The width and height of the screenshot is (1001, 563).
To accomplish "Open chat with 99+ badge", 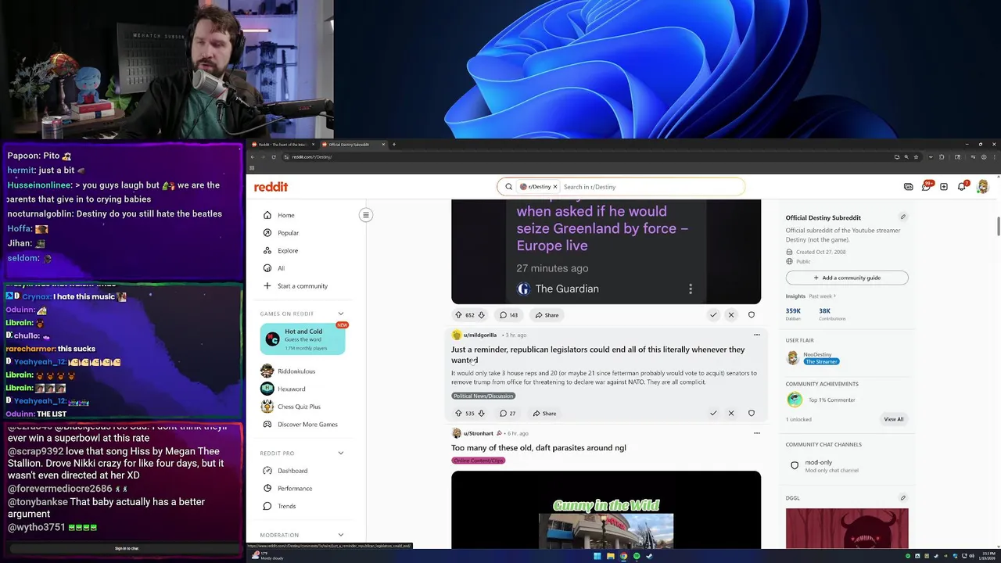I will [x=926, y=186].
